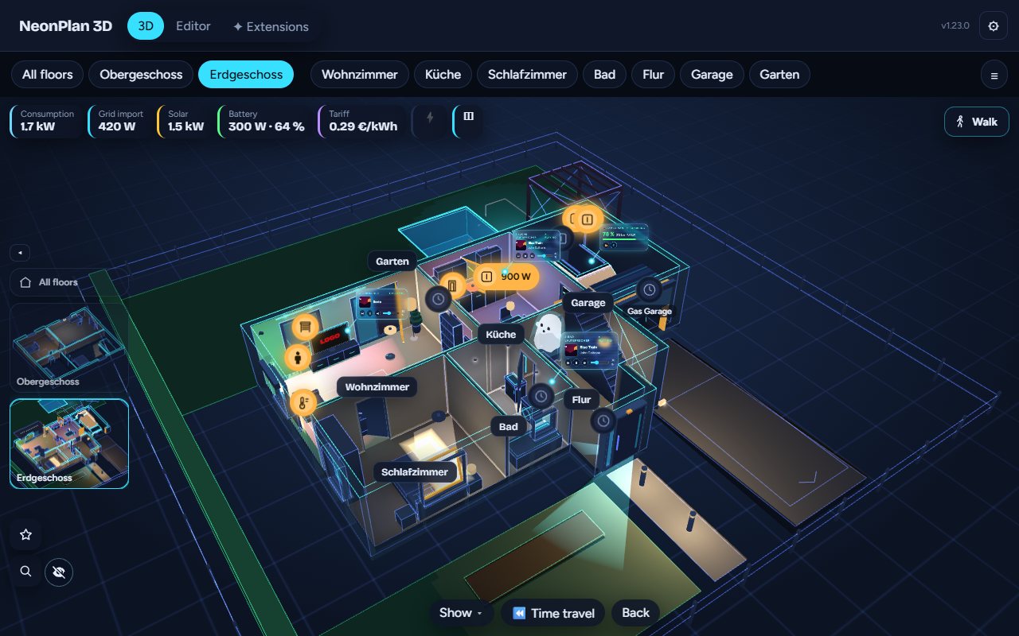Switch to the Editor tab
Image resolution: width=1019 pixels, height=636 pixels.
pos(193,26)
